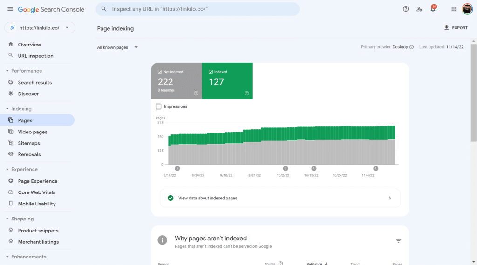Click the Inspect any URL search field
Image resolution: width=477 pixels, height=265 pixels.
[198, 9]
